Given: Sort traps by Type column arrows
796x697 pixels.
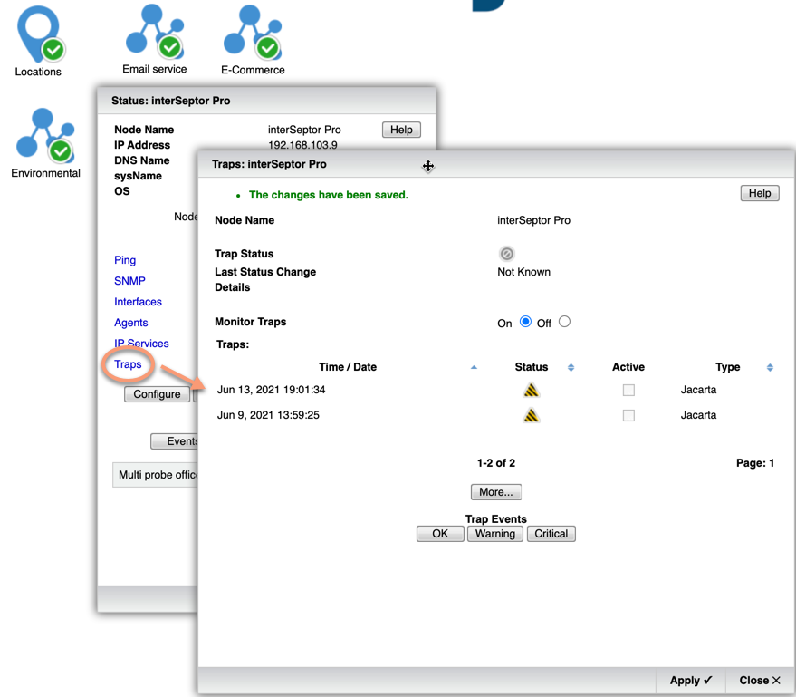Looking at the screenshot, I should (x=770, y=367).
